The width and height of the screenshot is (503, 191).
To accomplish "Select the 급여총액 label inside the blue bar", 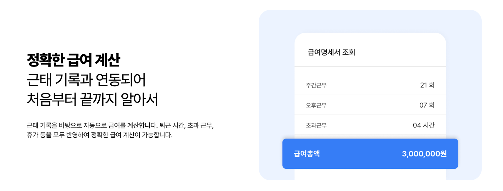I will 303,153.
